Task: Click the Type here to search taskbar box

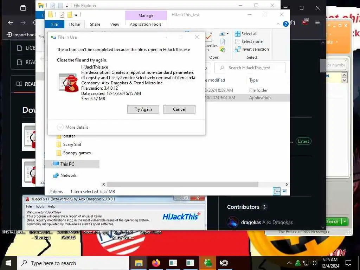Action: 73,263
